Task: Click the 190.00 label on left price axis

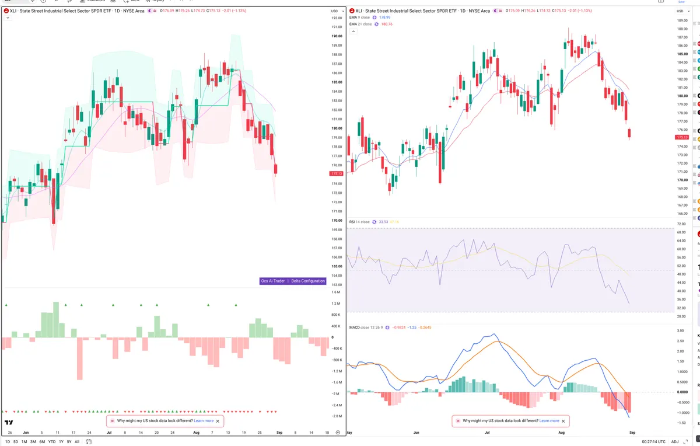Action: pyautogui.click(x=336, y=36)
